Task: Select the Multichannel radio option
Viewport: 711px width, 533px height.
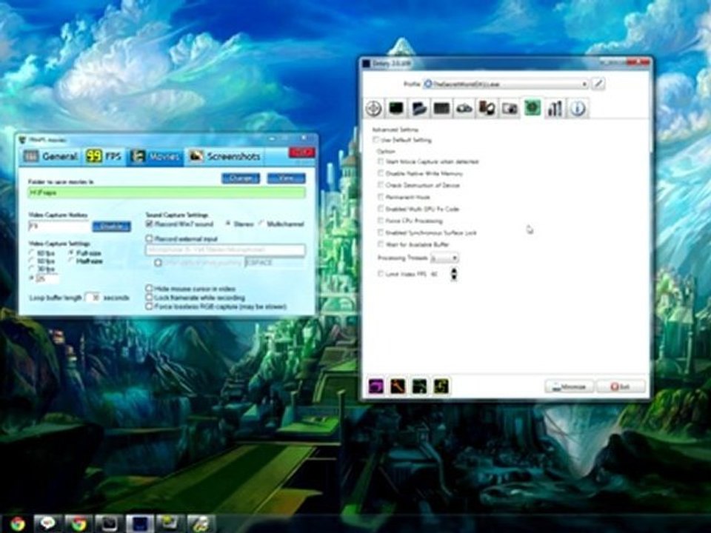Action: (x=261, y=224)
